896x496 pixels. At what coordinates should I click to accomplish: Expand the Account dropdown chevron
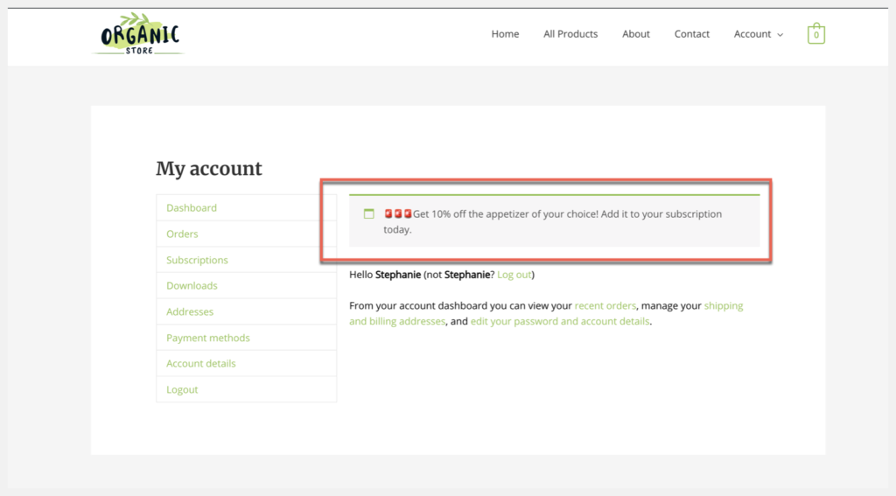780,35
